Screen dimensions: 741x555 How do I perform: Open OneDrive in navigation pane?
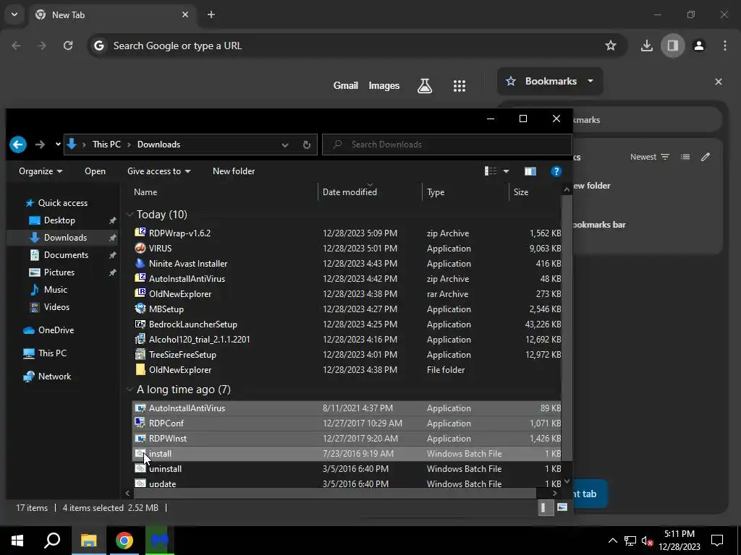coord(56,330)
